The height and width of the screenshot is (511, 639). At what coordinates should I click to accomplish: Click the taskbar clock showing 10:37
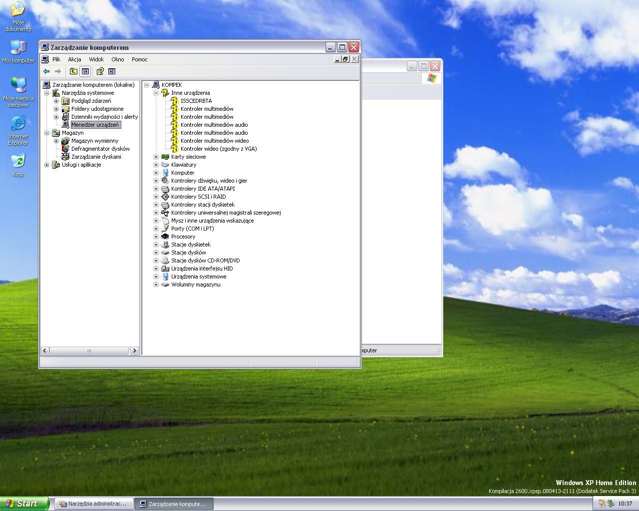pos(625,504)
